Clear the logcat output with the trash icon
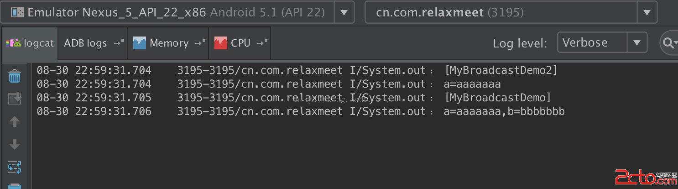678x189 pixels. click(15, 76)
